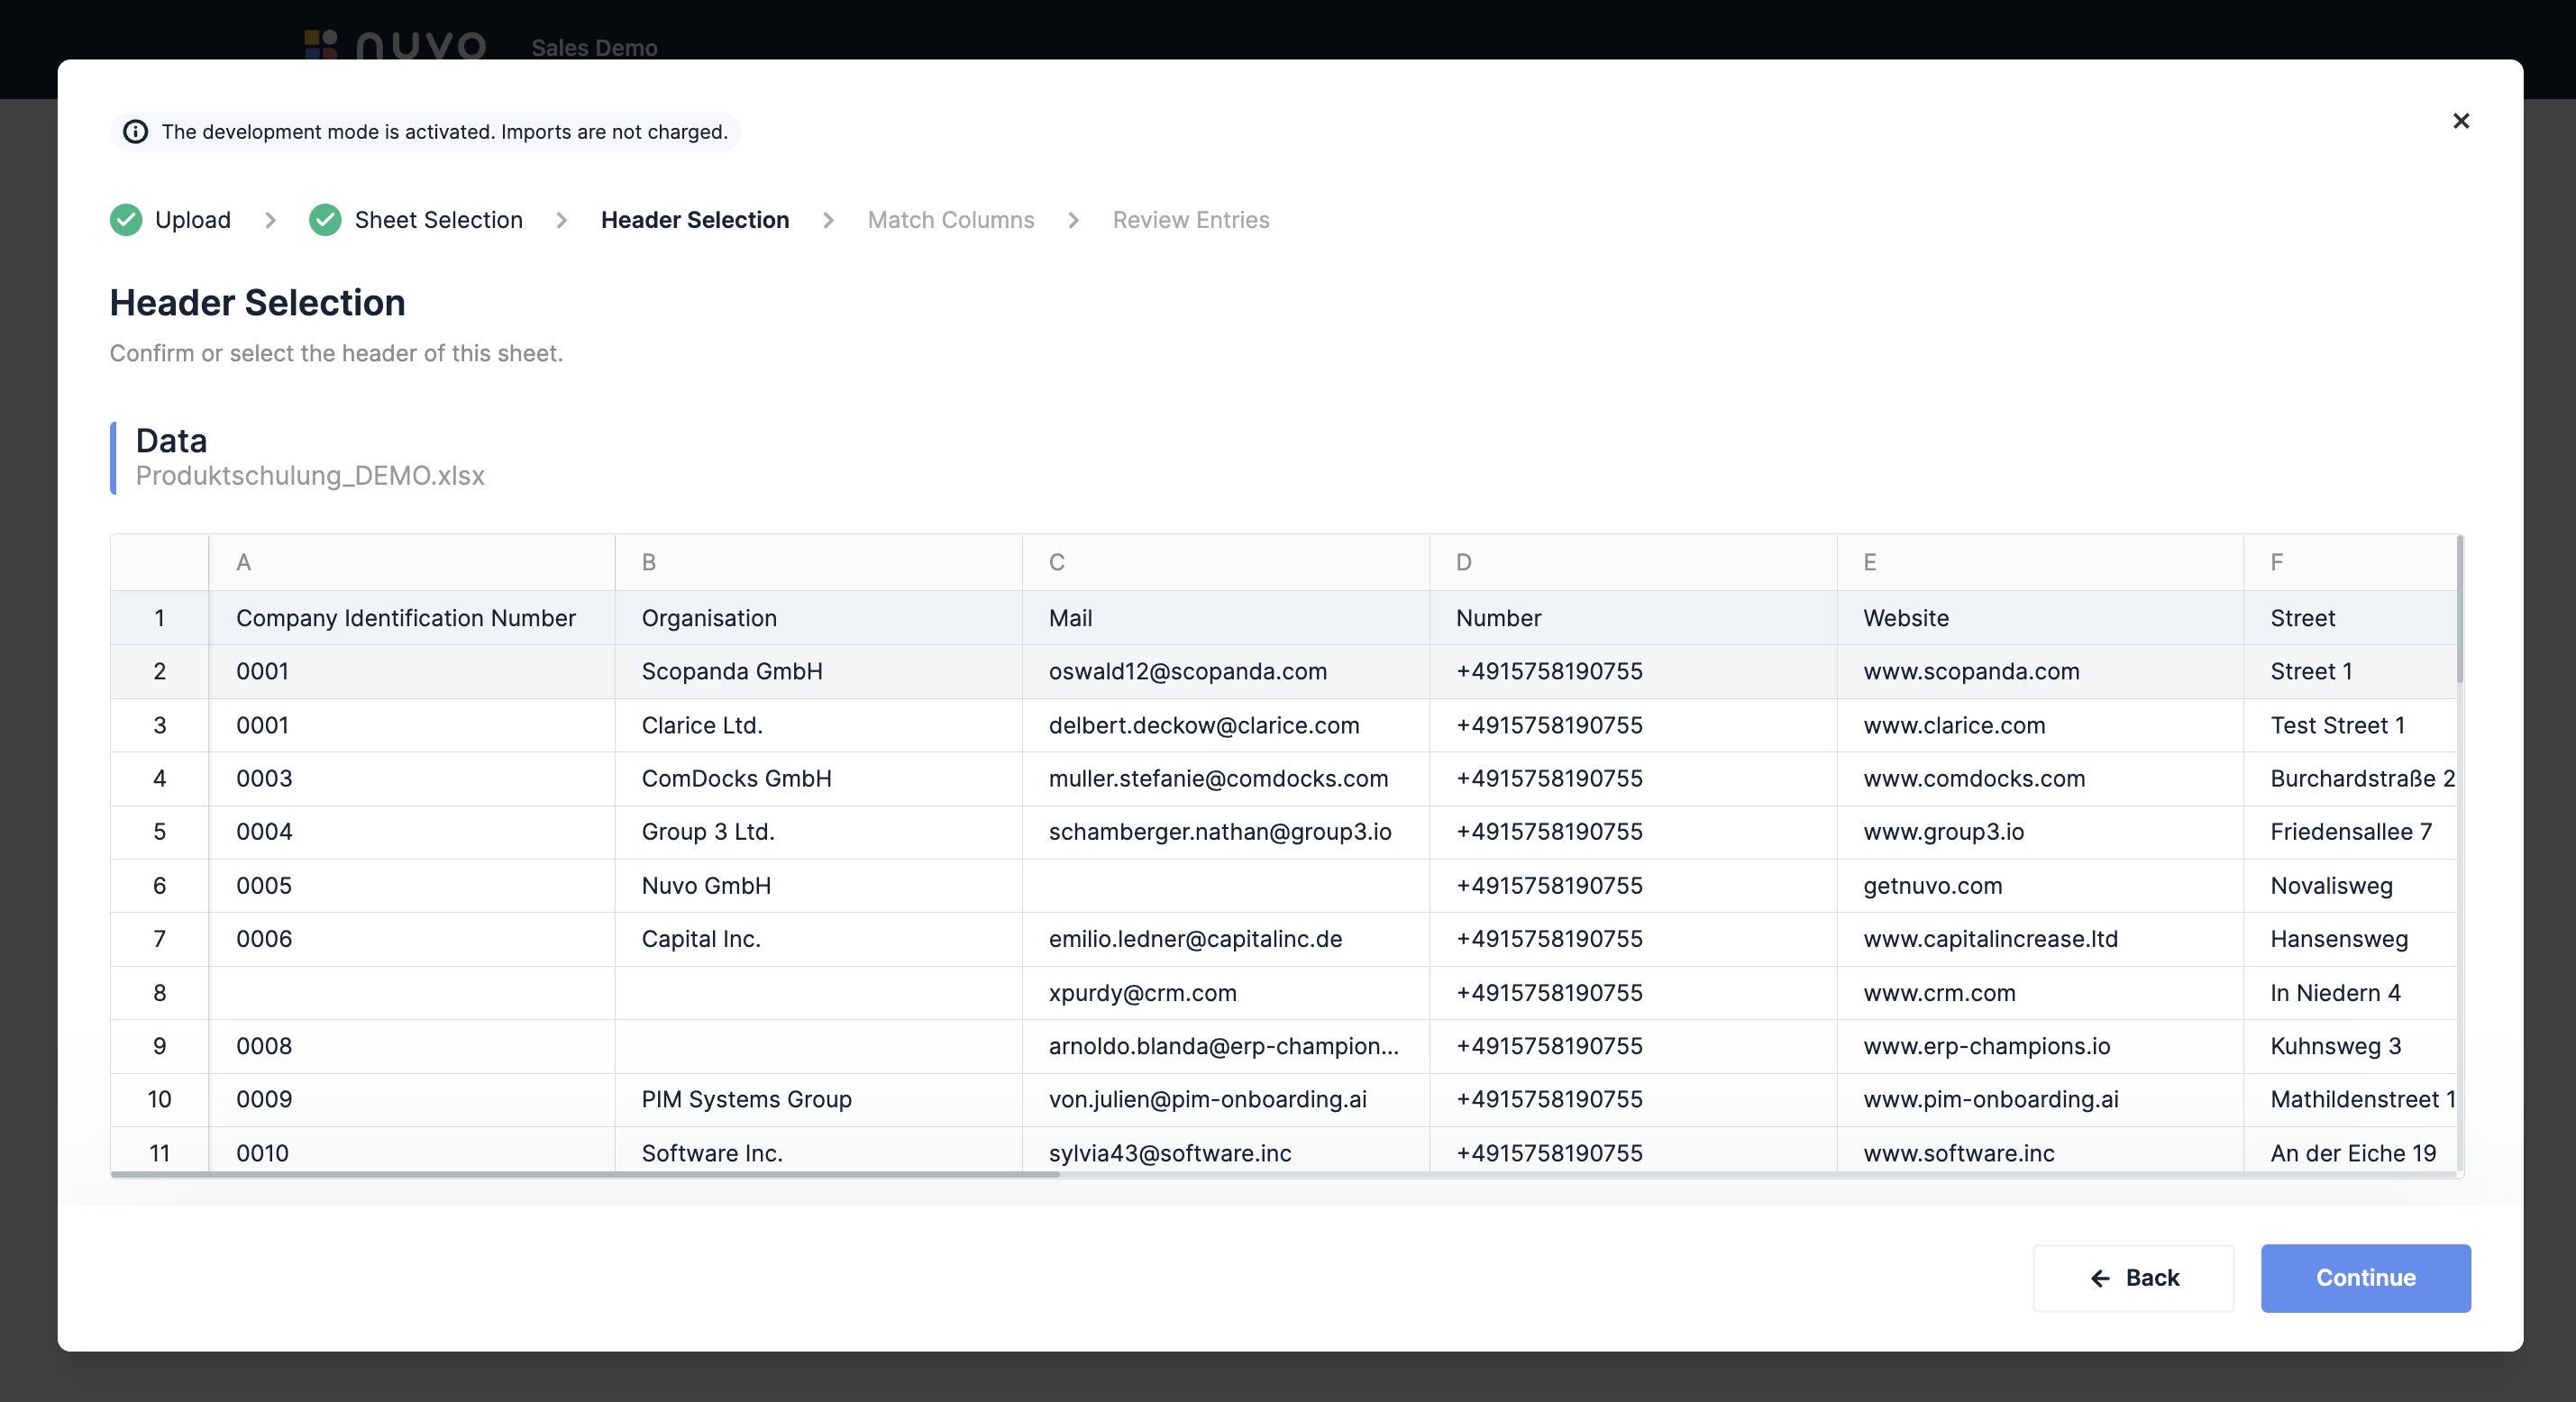Open the Review Entries step
This screenshot has height=1402, width=2576.
[x=1190, y=220]
